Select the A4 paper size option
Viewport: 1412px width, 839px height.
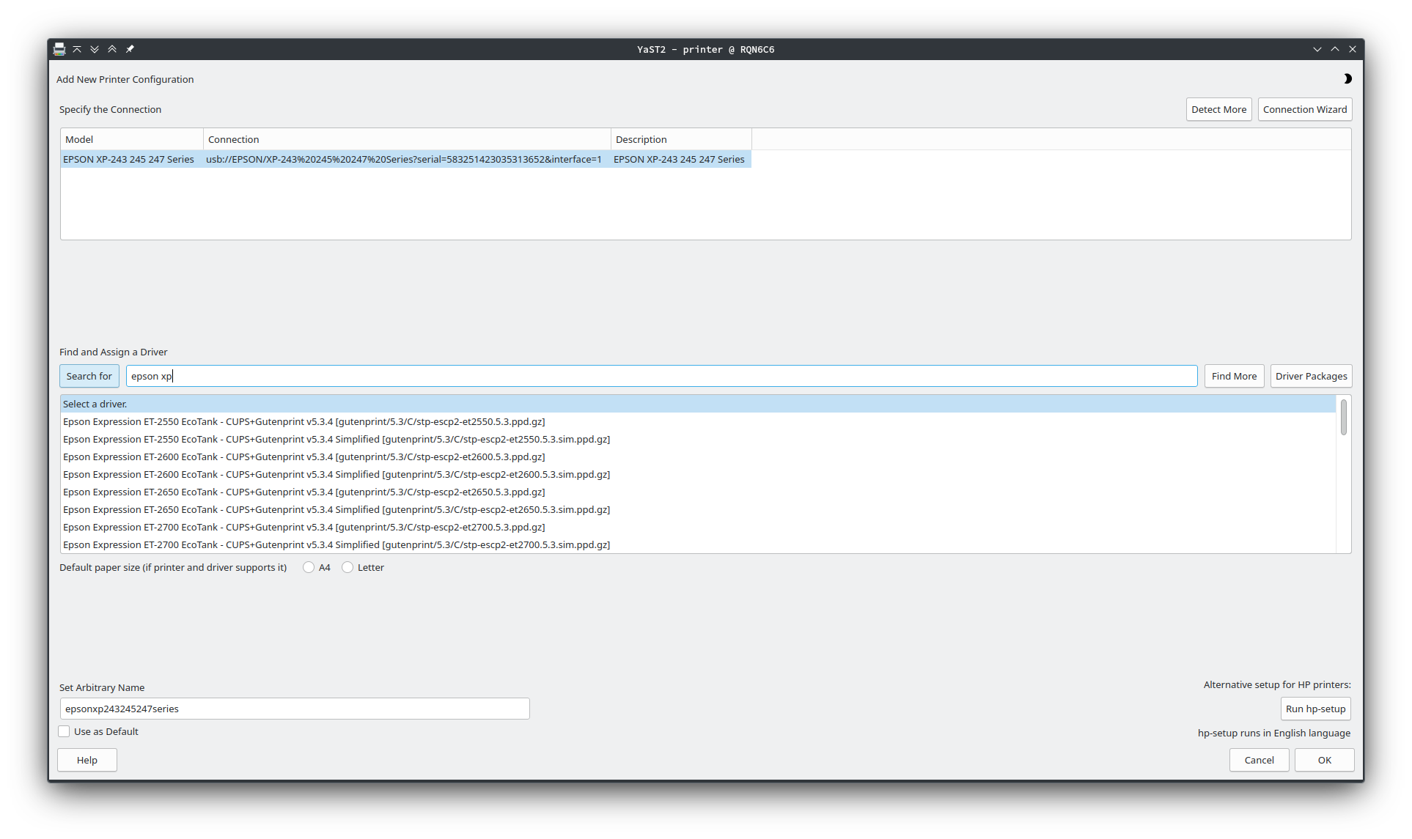coord(309,567)
